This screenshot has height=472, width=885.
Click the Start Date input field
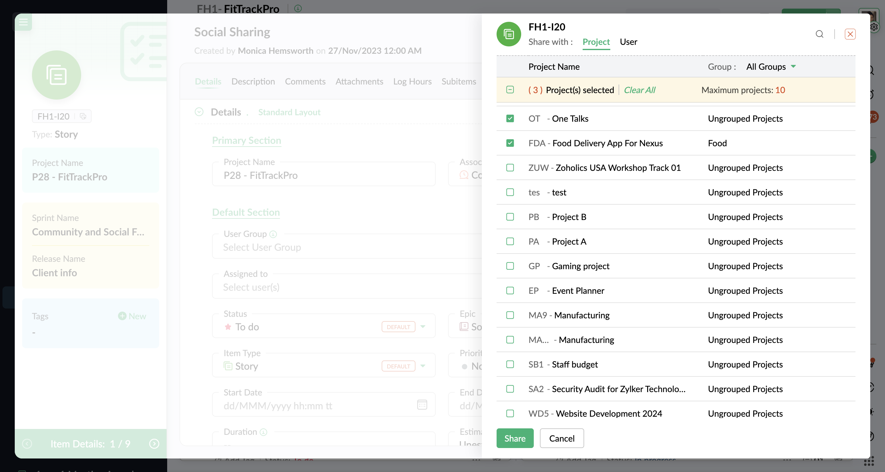(x=324, y=405)
